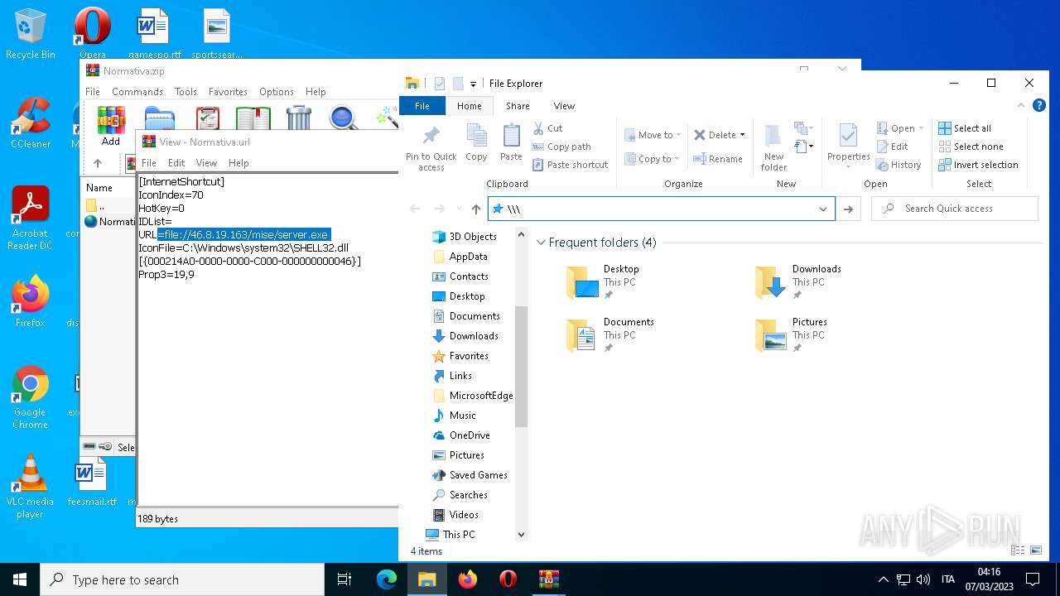This screenshot has height=596, width=1060.
Task: Click Invert selection
Action: point(978,165)
